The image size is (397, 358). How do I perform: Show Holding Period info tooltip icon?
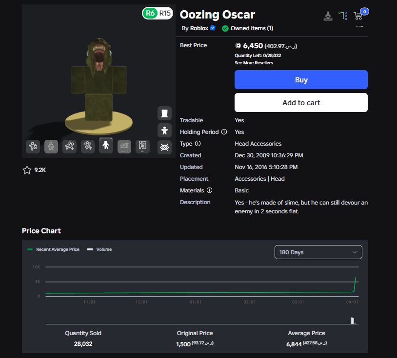(x=224, y=132)
